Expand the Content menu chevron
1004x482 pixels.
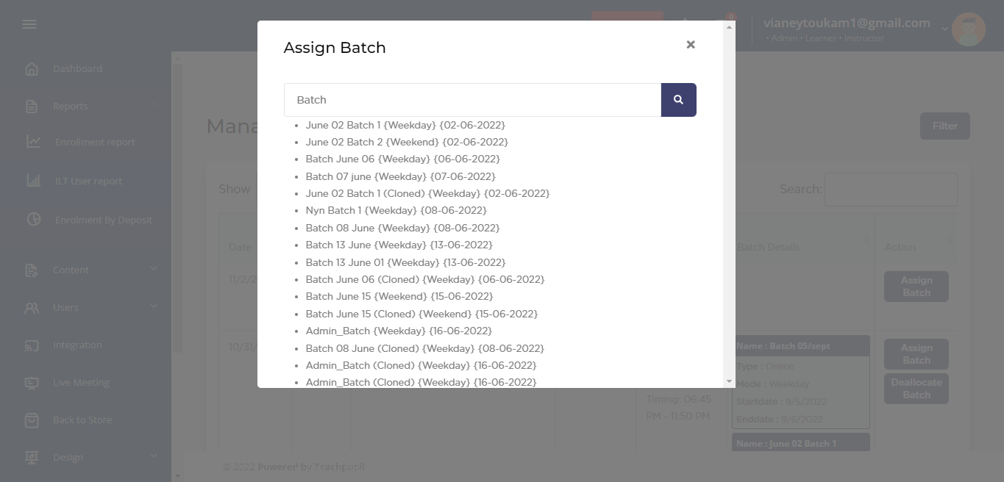(154, 270)
